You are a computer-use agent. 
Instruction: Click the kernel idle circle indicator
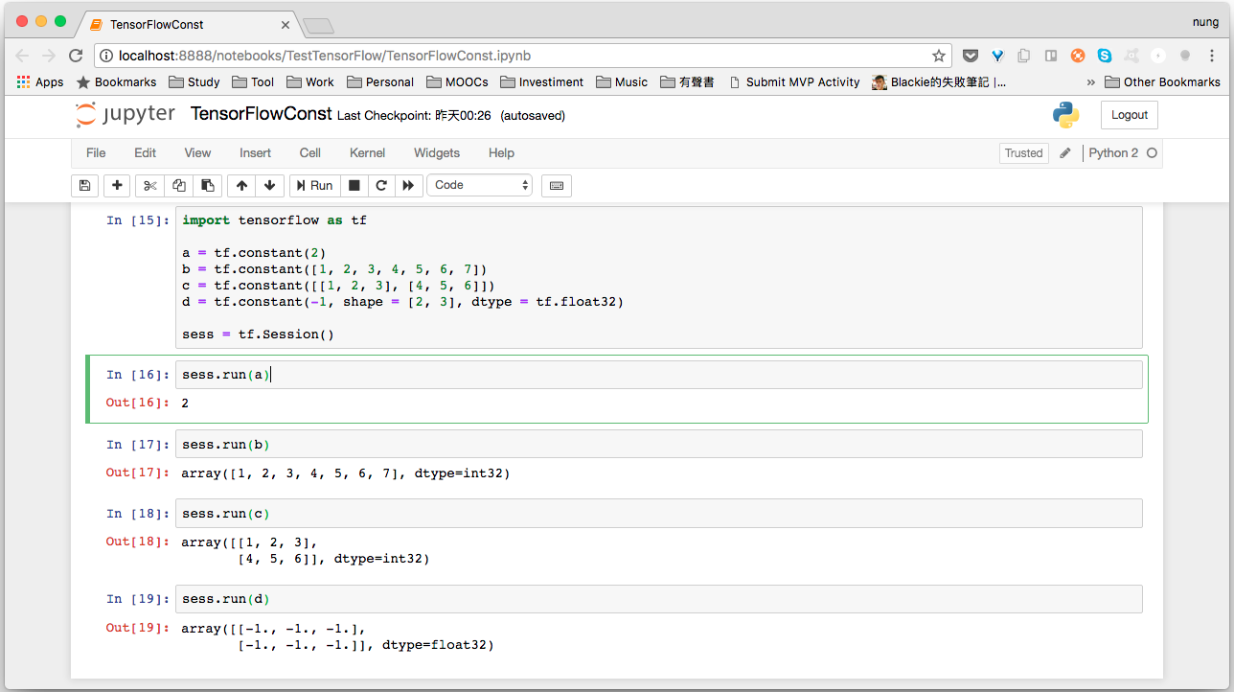tap(1152, 153)
